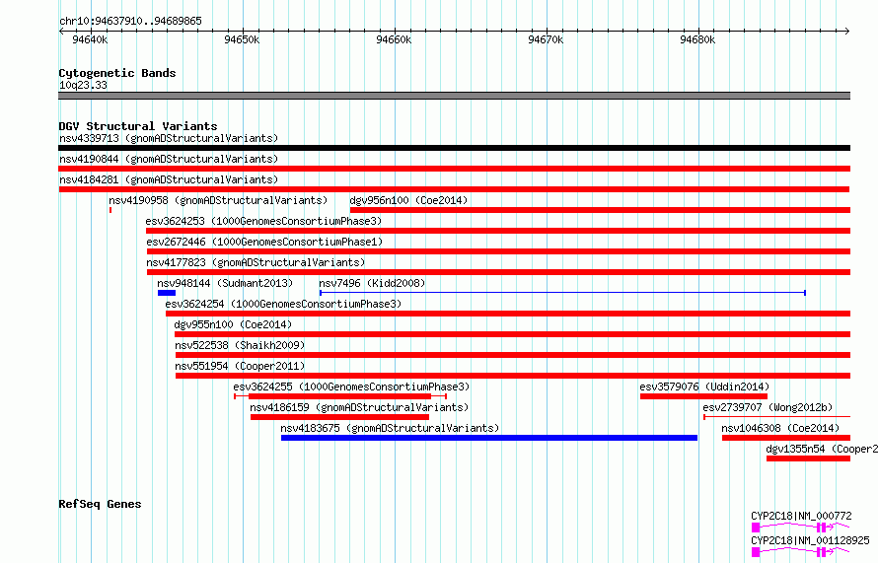Click the 94670k ruler position
Screen dimensions: 878x563
(x=546, y=39)
